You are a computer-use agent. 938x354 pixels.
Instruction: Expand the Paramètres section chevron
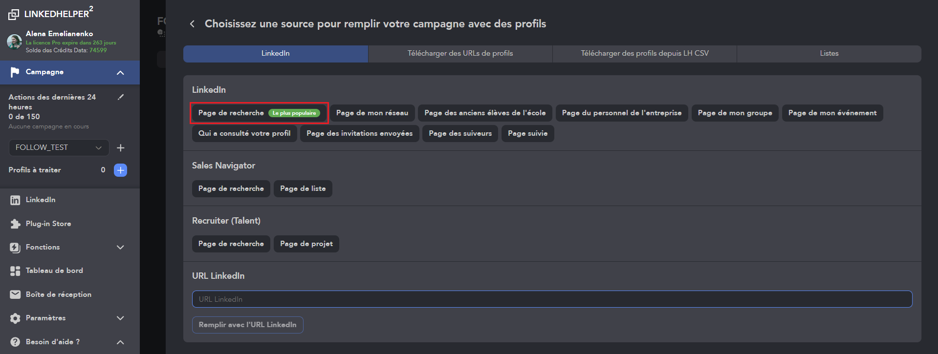coord(120,318)
